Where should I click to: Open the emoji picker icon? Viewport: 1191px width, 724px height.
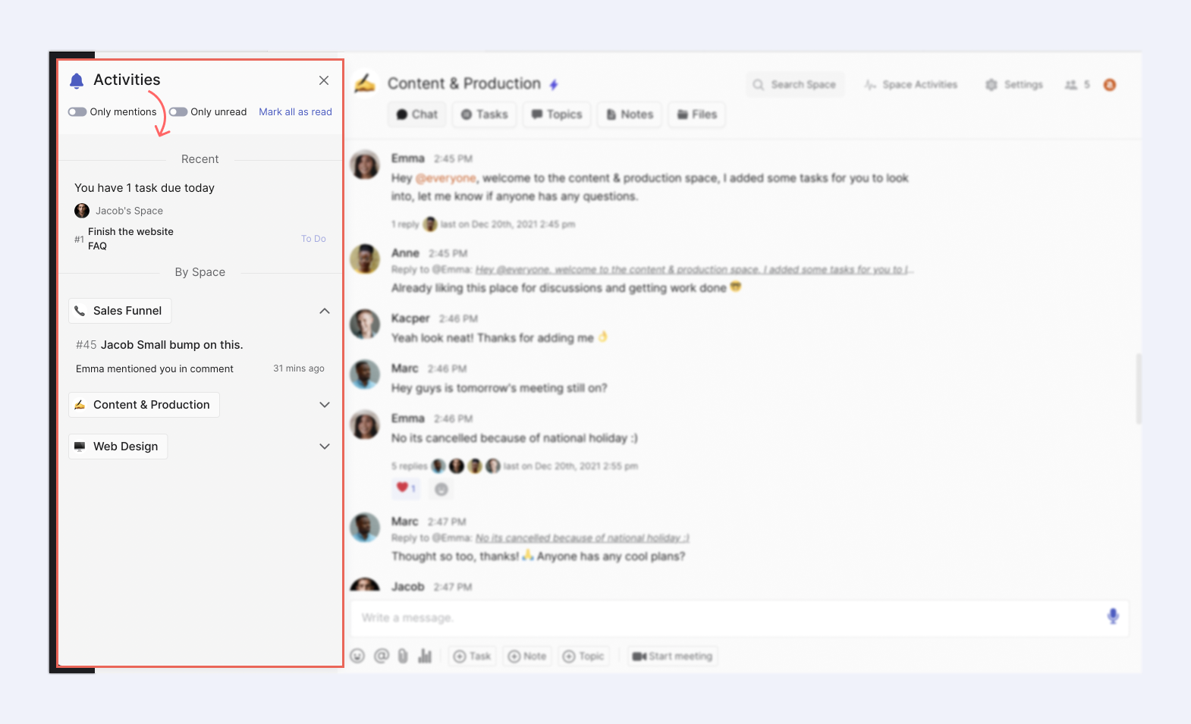pos(358,656)
